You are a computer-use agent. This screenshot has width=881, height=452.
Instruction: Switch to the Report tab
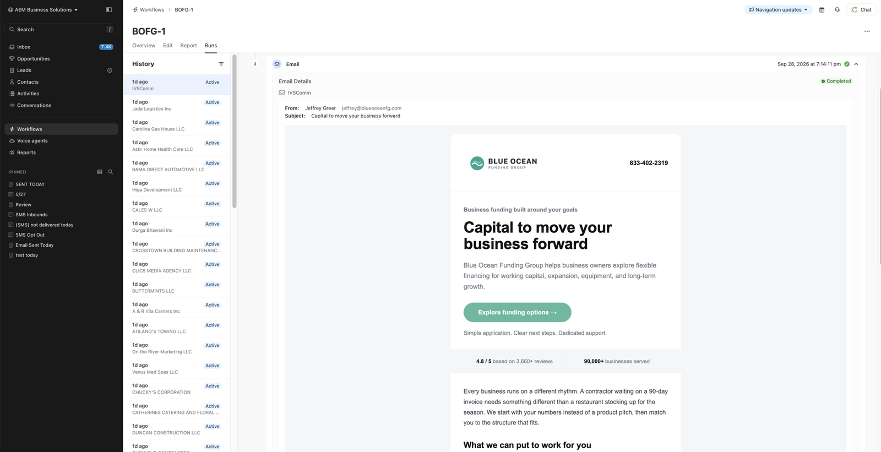pos(188,46)
